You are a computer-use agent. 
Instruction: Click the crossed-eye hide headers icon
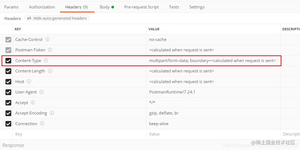click(29, 18)
